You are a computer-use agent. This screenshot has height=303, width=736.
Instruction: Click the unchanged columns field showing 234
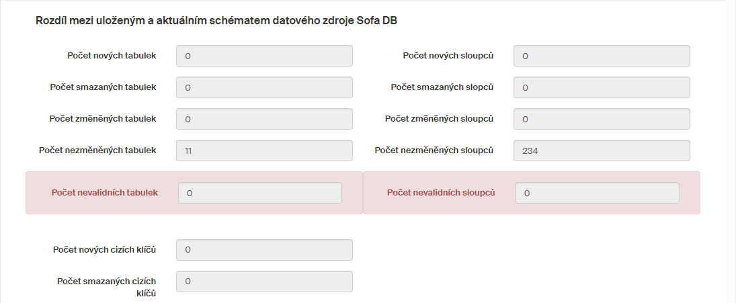pyautogui.click(x=602, y=150)
